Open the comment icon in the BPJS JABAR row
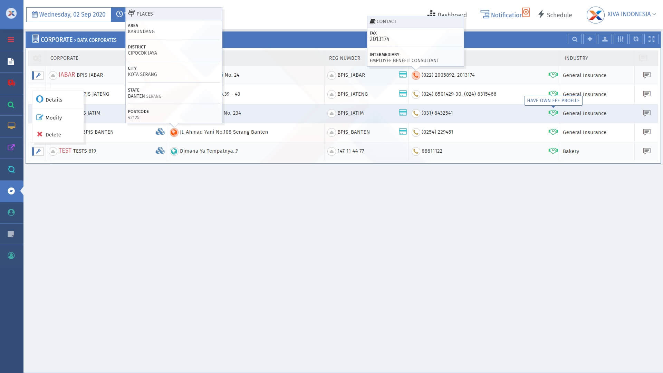Viewport: 663px width, 373px height. coord(647,75)
